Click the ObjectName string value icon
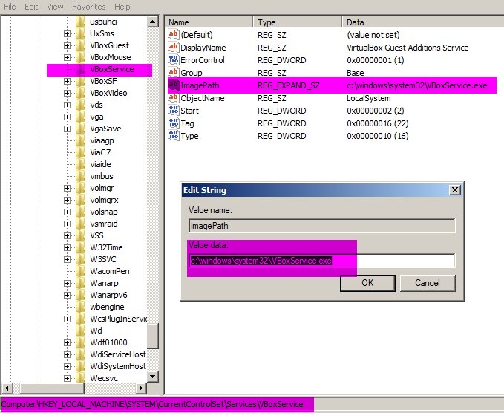The height and width of the screenshot is (413, 504). pyautogui.click(x=173, y=97)
